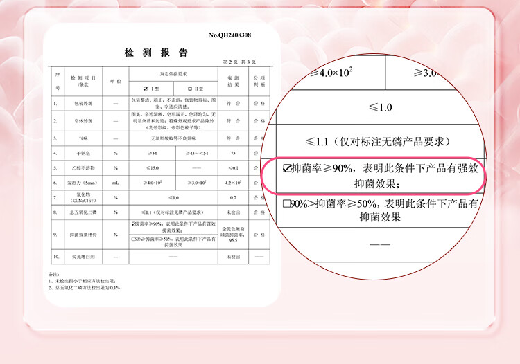Viewport: 520px width, 364px height.
Task: Click the mL unit cell in row 6
Action: tap(116, 183)
